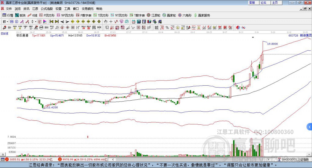Click the volume panel up-triangle button
312x168 pixels.
tap(3, 154)
